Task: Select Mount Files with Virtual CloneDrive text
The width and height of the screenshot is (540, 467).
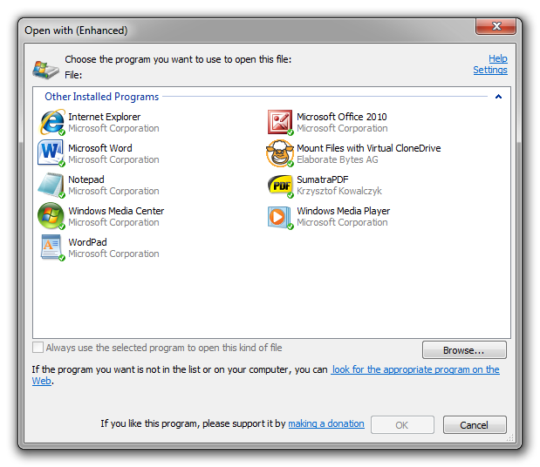Action: [x=369, y=148]
